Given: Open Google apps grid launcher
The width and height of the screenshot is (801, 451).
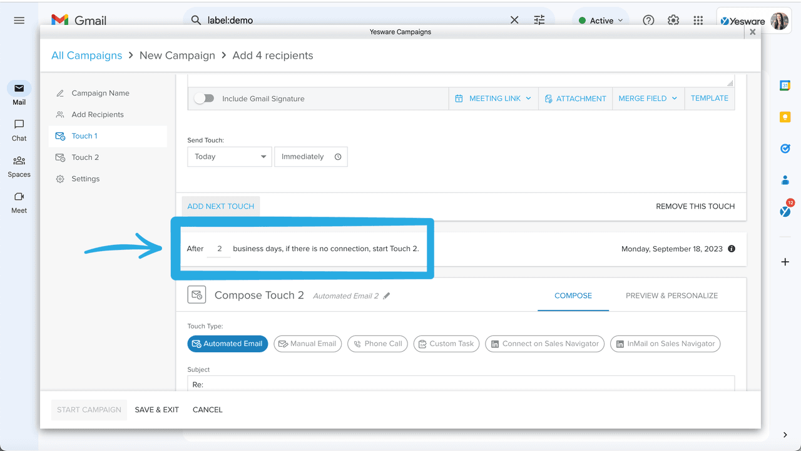Looking at the screenshot, I should (x=698, y=20).
